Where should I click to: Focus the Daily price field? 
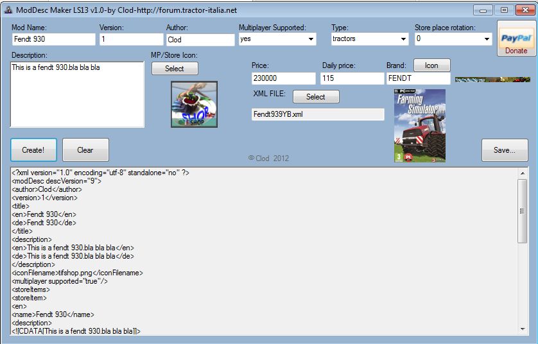click(352, 78)
